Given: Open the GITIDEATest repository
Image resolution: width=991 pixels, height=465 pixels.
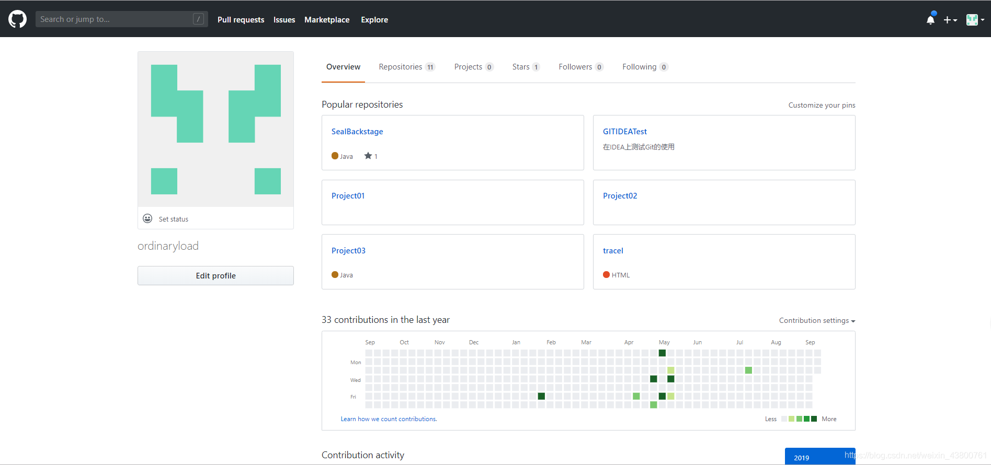Looking at the screenshot, I should (x=624, y=132).
